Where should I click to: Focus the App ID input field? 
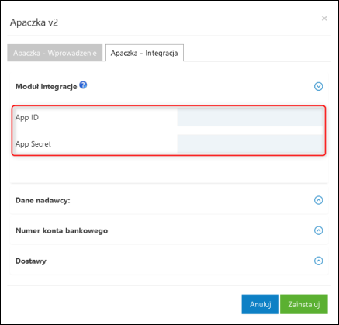click(x=250, y=117)
